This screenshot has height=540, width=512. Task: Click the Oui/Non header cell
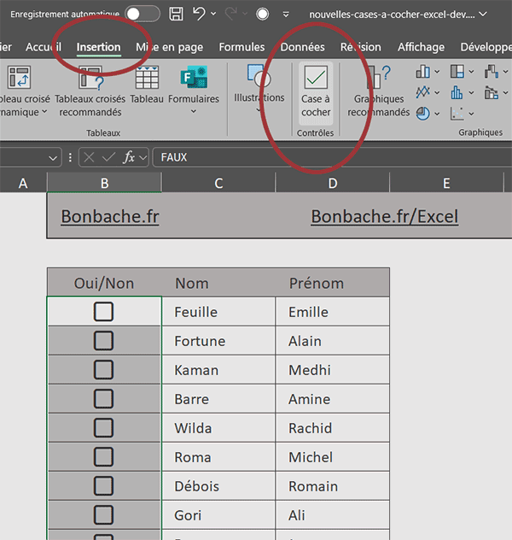click(104, 283)
